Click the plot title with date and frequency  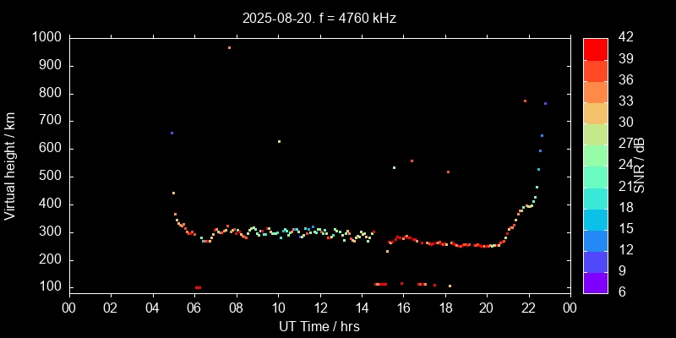319,18
